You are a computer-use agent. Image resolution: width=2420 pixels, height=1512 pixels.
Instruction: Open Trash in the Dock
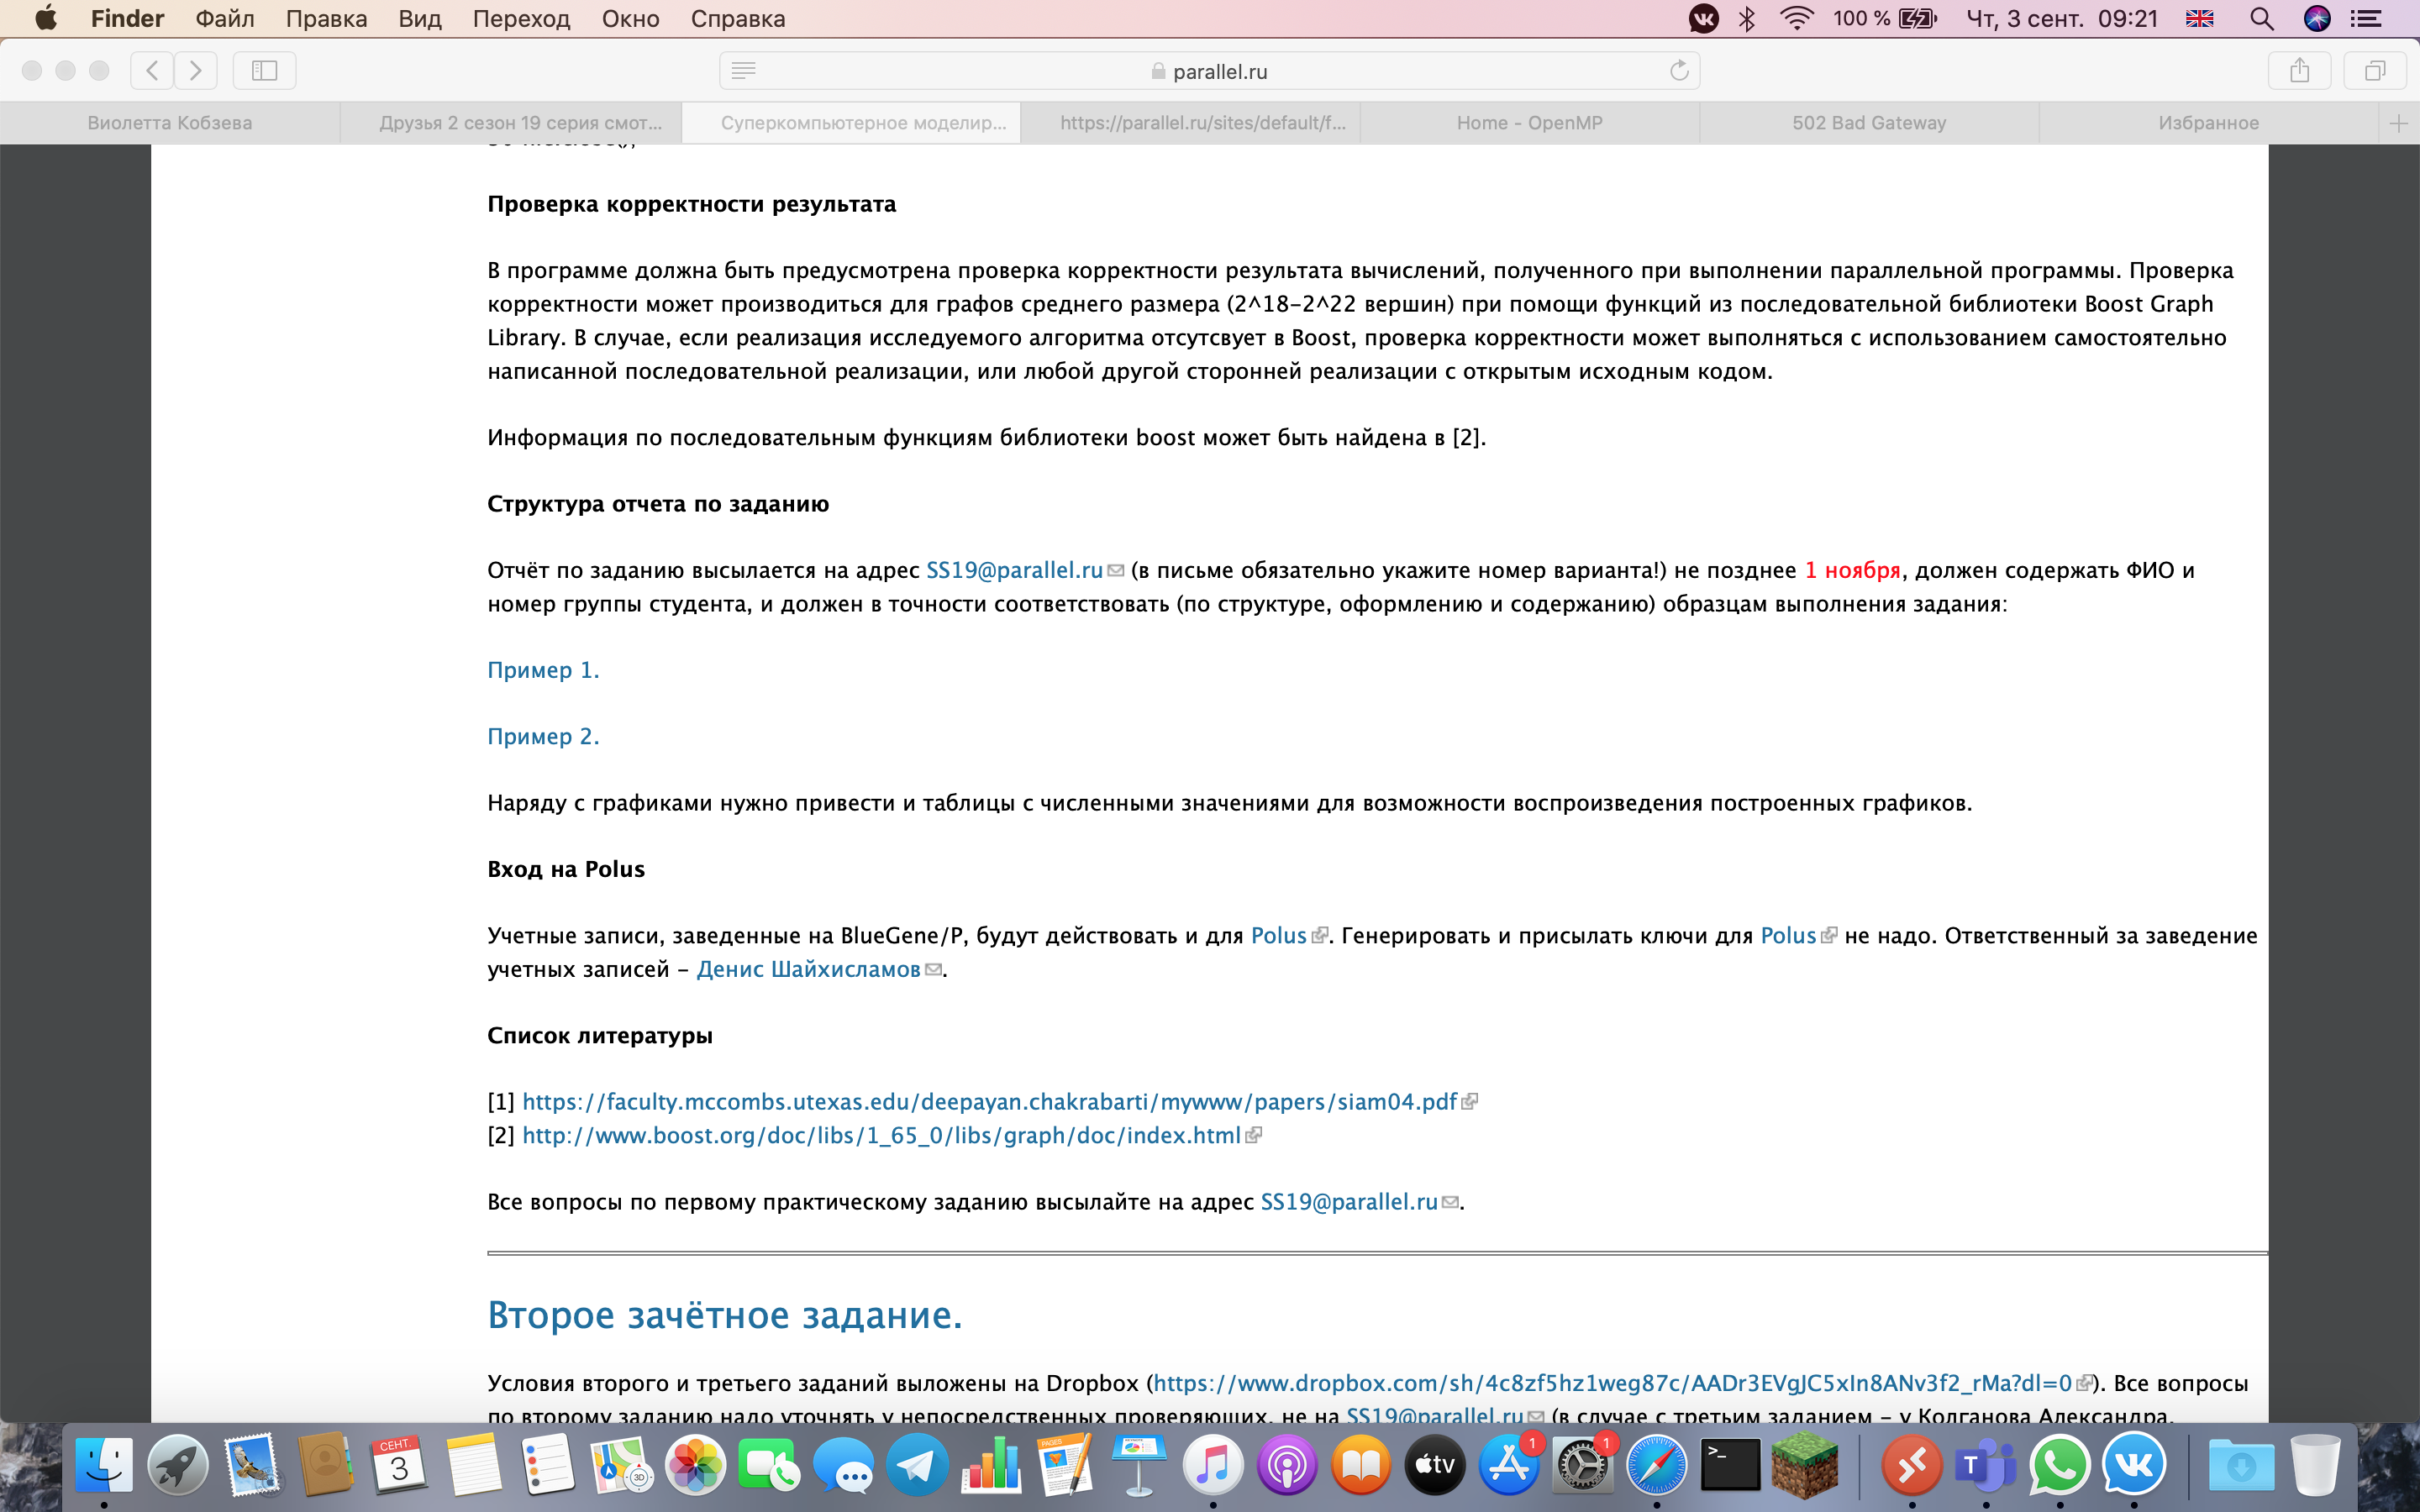(2315, 1465)
